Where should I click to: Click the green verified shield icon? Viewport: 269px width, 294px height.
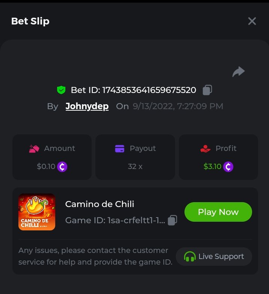pyautogui.click(x=61, y=90)
